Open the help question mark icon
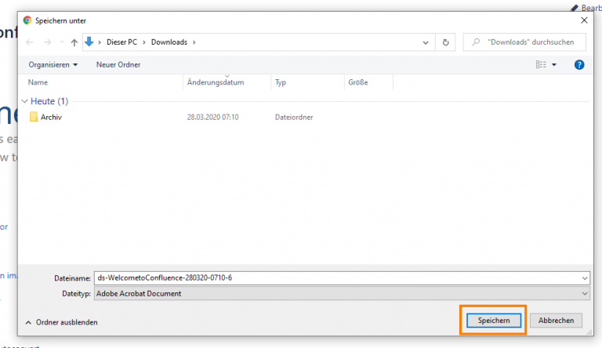The height and width of the screenshot is (348, 602). coord(579,64)
